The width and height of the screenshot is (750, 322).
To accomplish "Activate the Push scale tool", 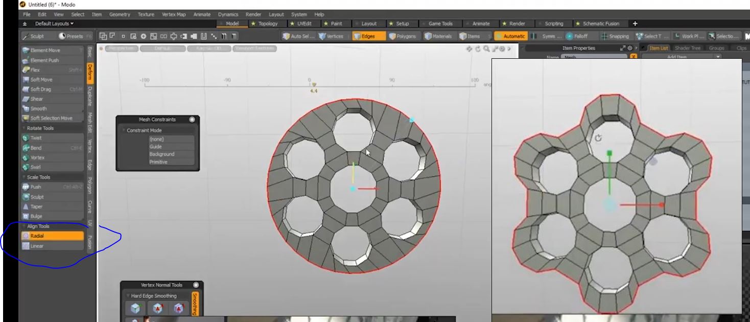I will click(x=52, y=187).
